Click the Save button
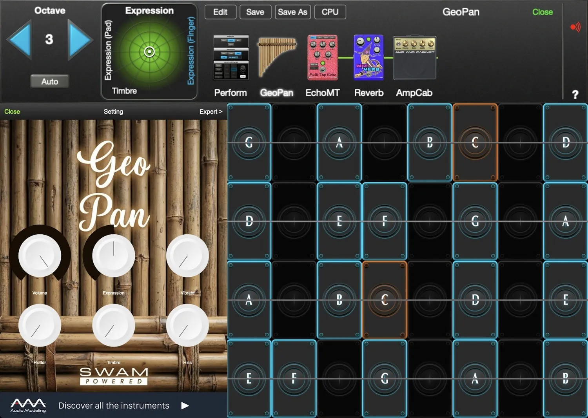This screenshot has width=588, height=418. (255, 12)
